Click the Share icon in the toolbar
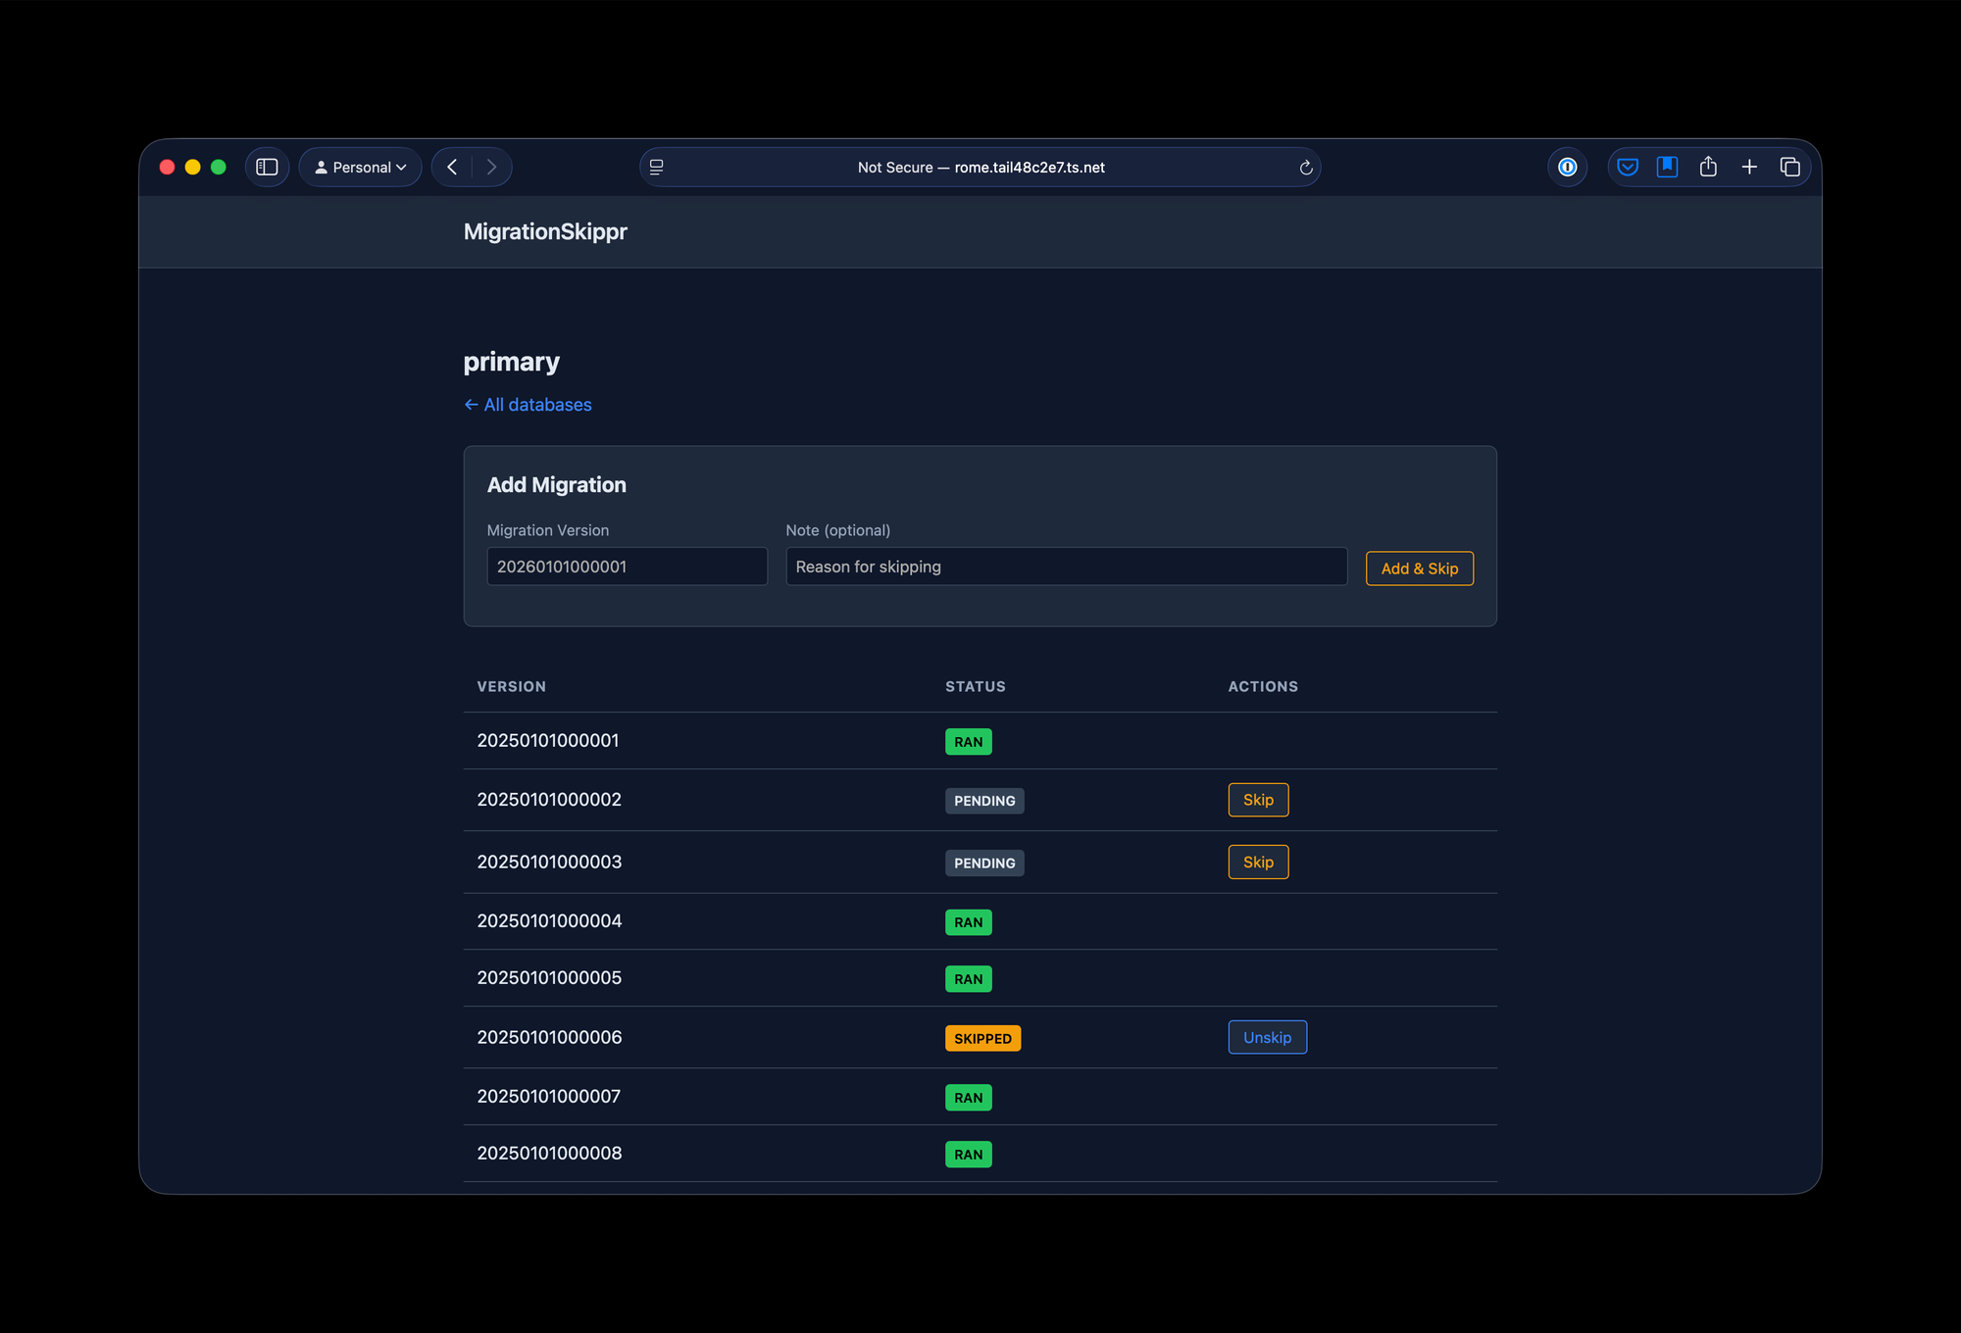 point(1708,168)
